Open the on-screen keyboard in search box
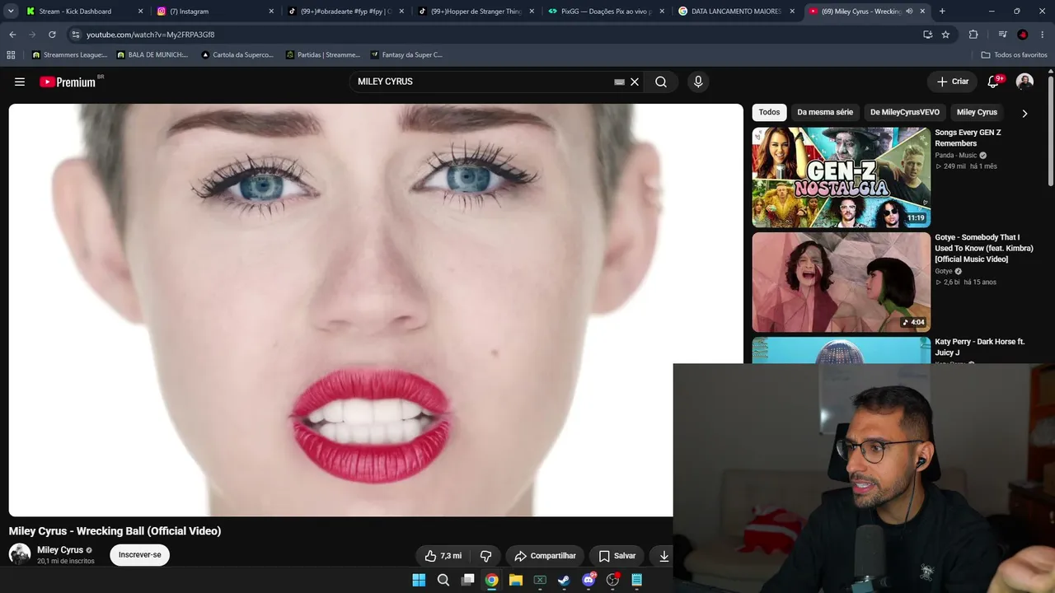 click(x=619, y=82)
